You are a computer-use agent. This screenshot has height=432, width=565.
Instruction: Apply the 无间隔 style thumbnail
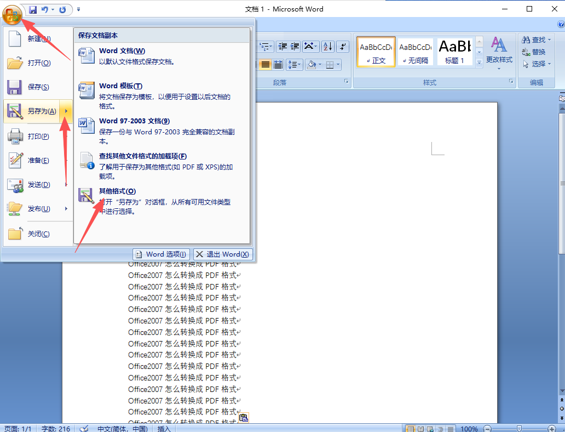click(416, 52)
